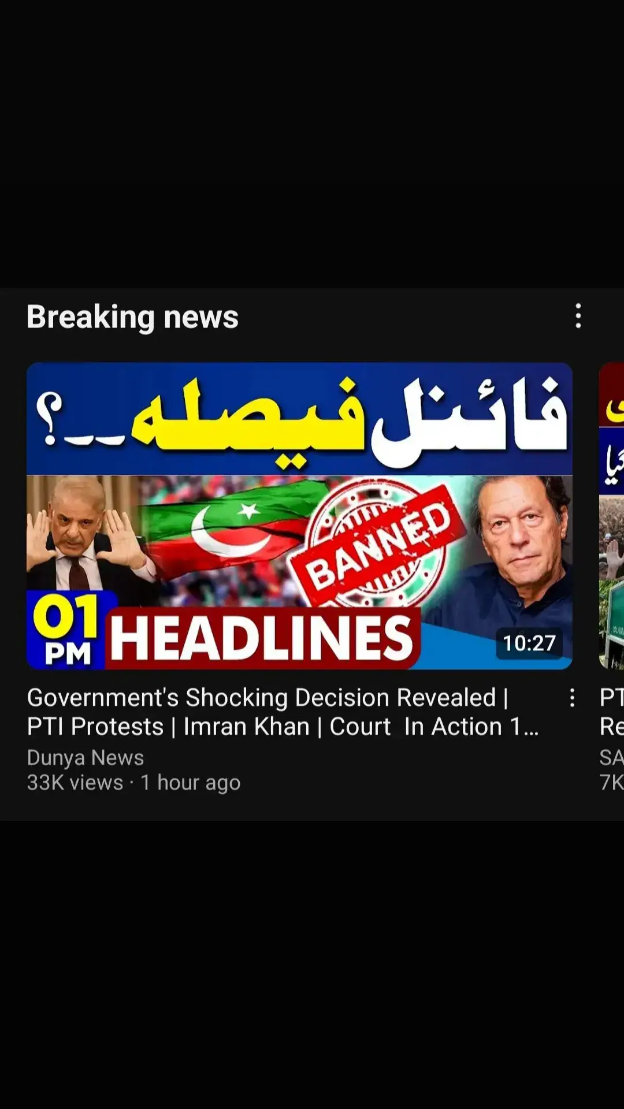This screenshot has height=1109, width=624.
Task: Click the 01 PM badge on the thumbnail
Action: click(66, 631)
